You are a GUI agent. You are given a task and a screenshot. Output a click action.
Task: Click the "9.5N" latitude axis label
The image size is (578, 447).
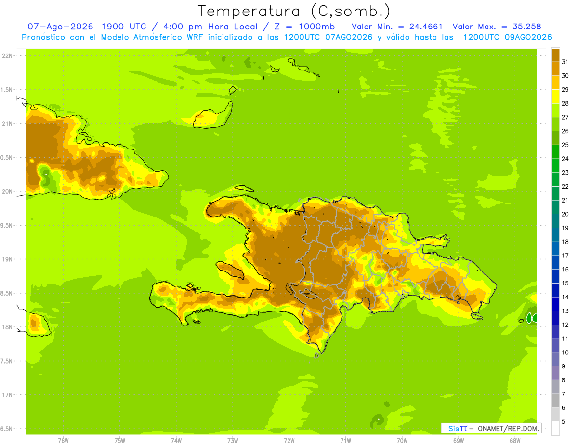click(x=7, y=225)
